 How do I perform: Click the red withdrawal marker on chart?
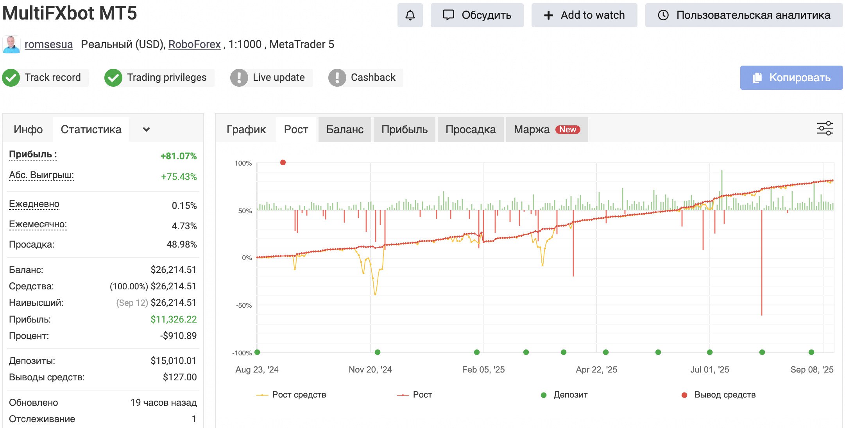[x=283, y=162]
